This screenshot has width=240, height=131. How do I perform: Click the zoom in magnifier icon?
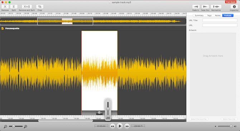(25, 126)
